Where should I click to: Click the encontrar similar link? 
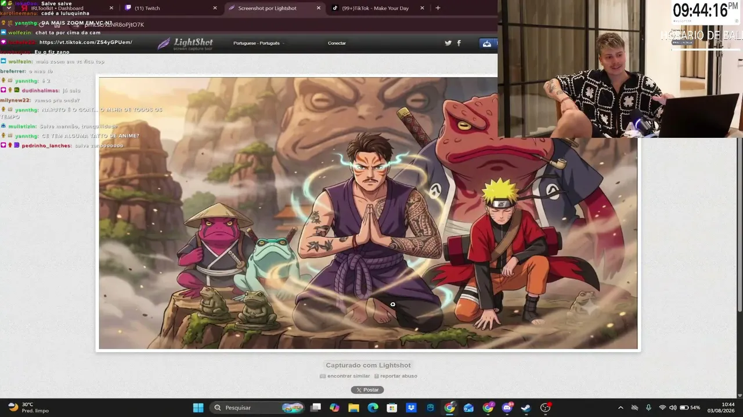(345, 376)
